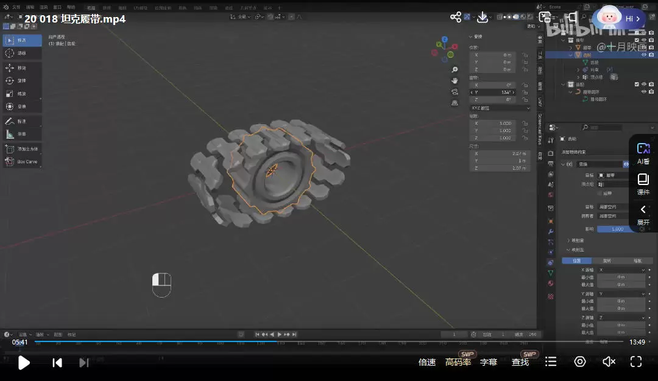Open the orange Object properties tab
Viewport: 658px width, 381px height.
[551, 221]
